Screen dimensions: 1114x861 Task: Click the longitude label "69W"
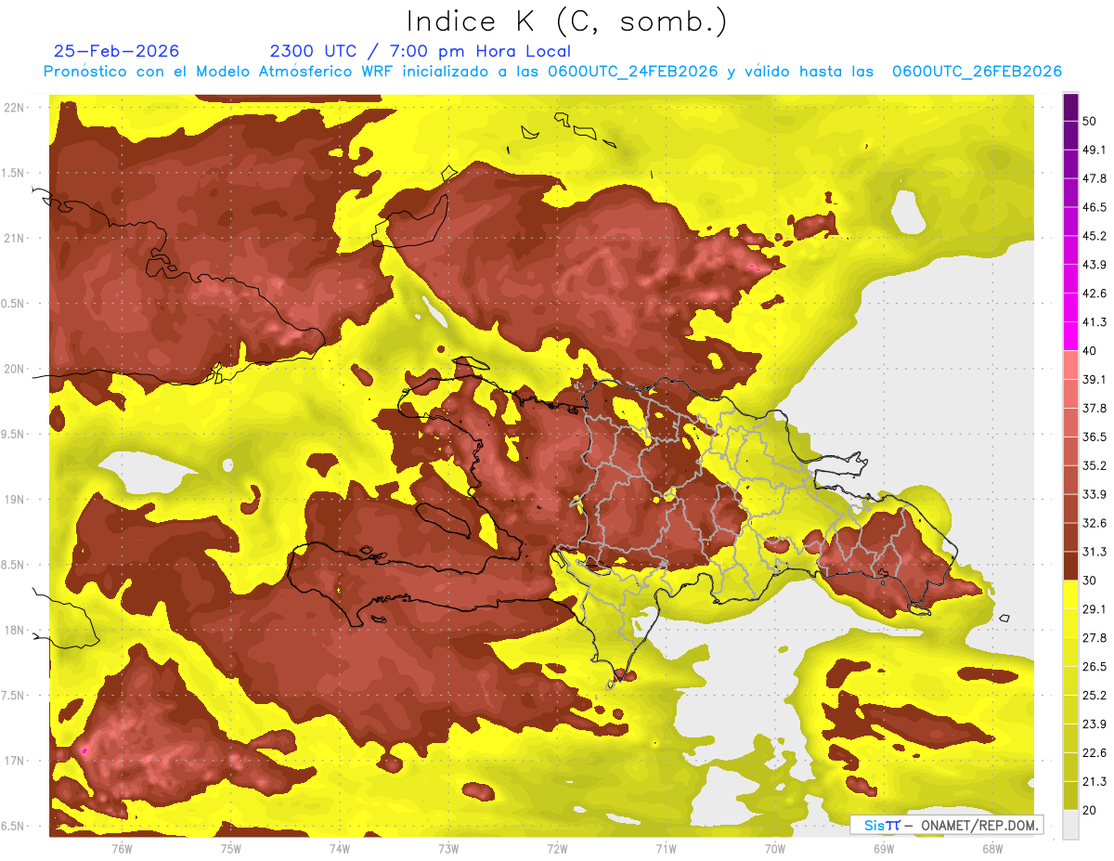coord(883,848)
